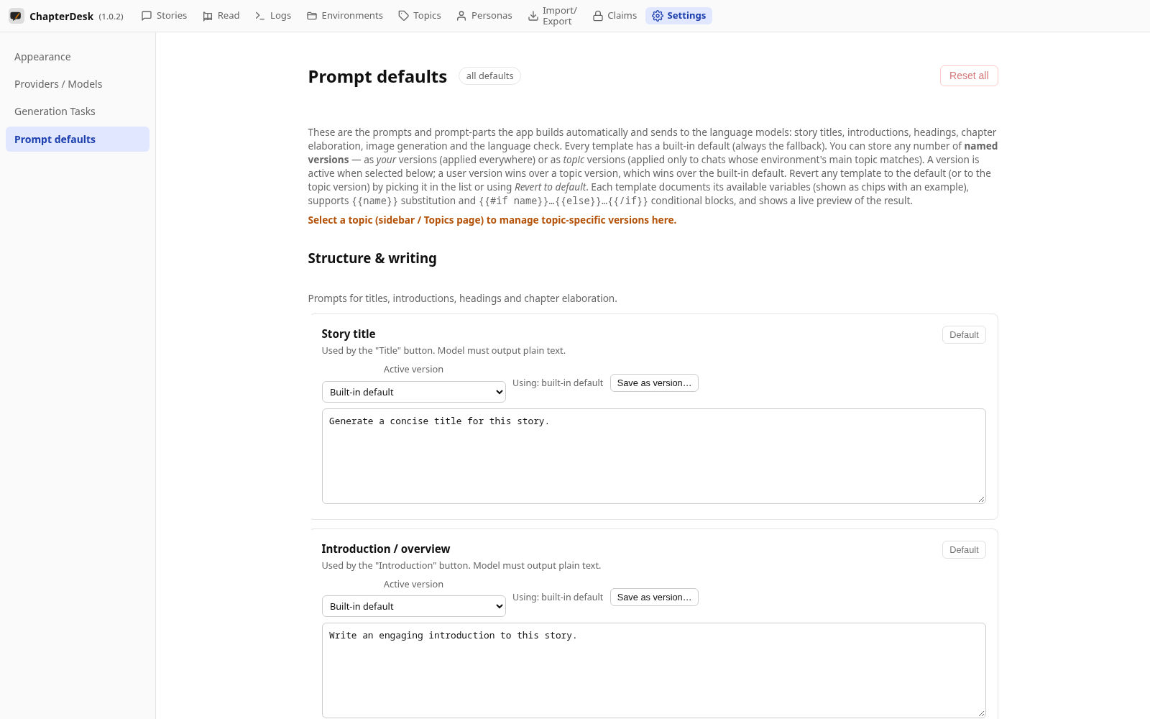
Task: Open Providers / Models settings
Action: (x=78, y=84)
